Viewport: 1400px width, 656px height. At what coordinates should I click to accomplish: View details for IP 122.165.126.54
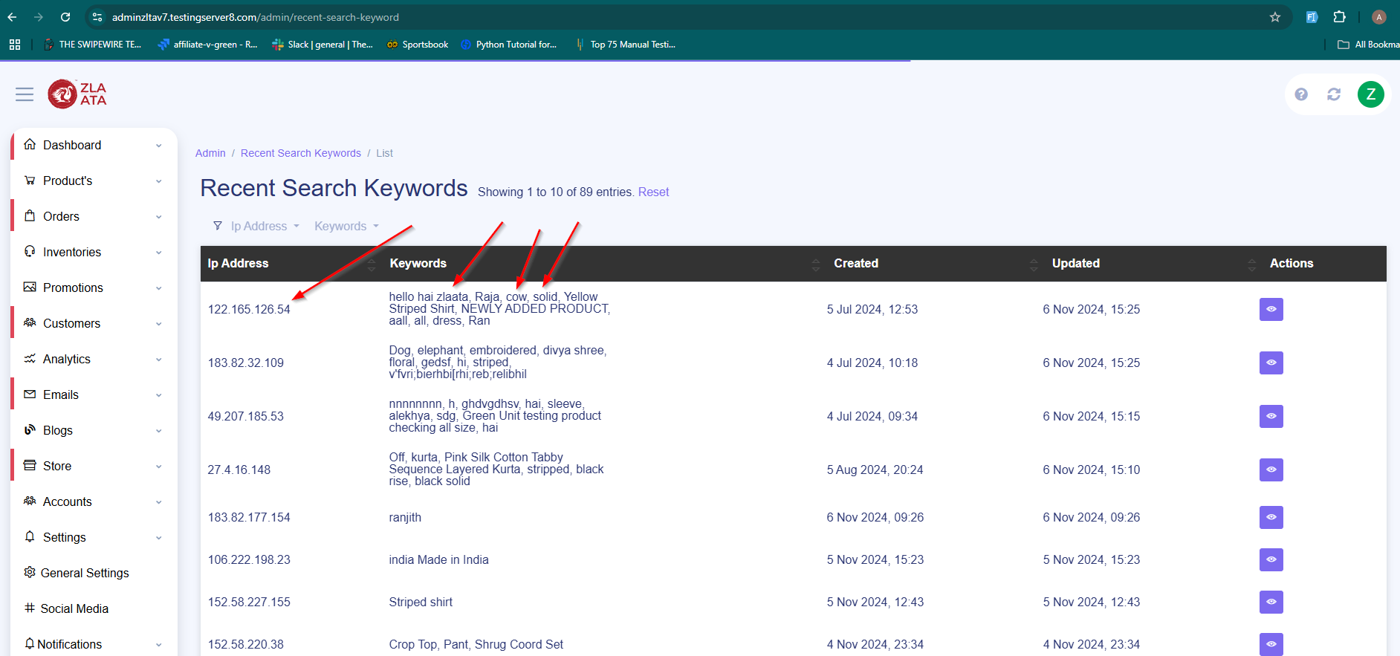pyautogui.click(x=1271, y=309)
